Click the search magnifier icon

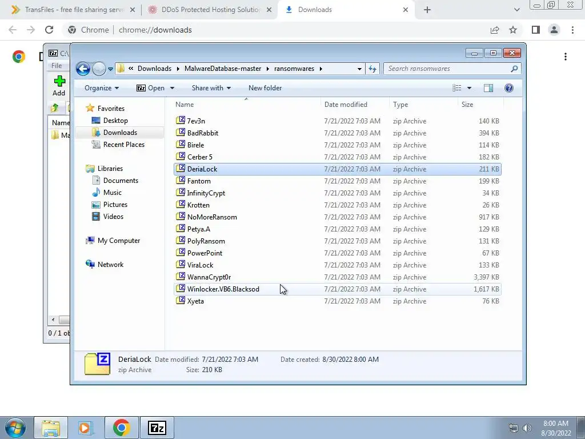(514, 69)
